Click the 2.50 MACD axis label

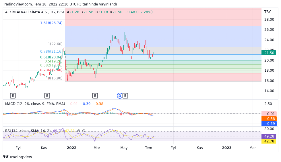point(268,104)
